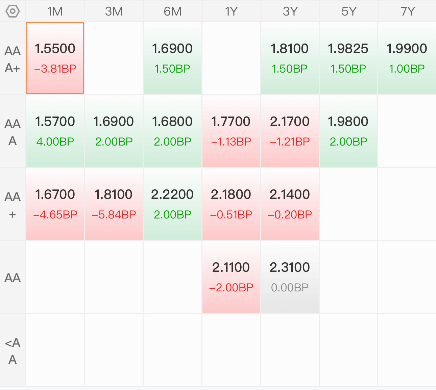Viewport: 436px width, 390px height.
Task: Click the AA+ 3M cell 1.8100
Action: click(114, 204)
